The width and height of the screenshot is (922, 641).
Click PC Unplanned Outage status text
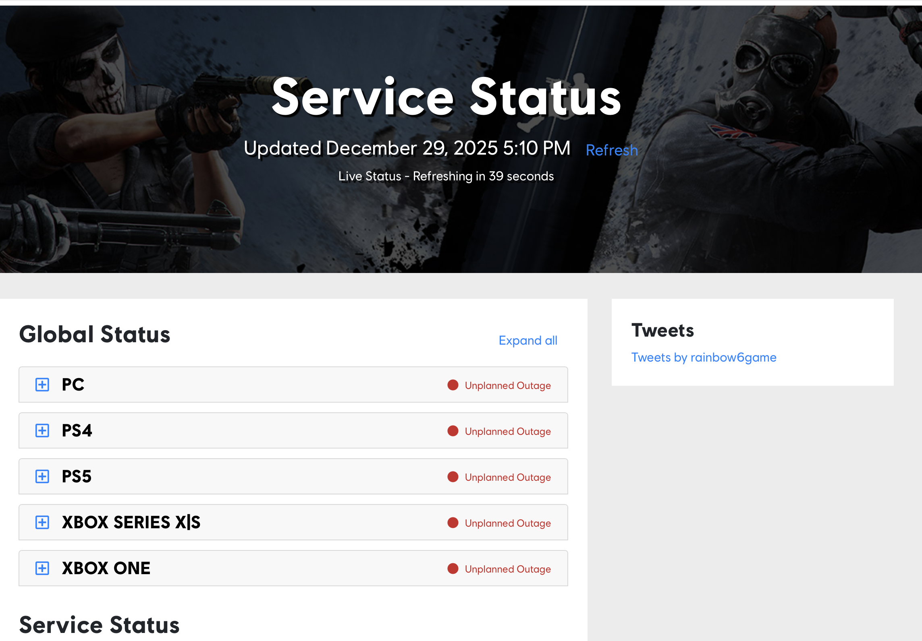coord(507,386)
